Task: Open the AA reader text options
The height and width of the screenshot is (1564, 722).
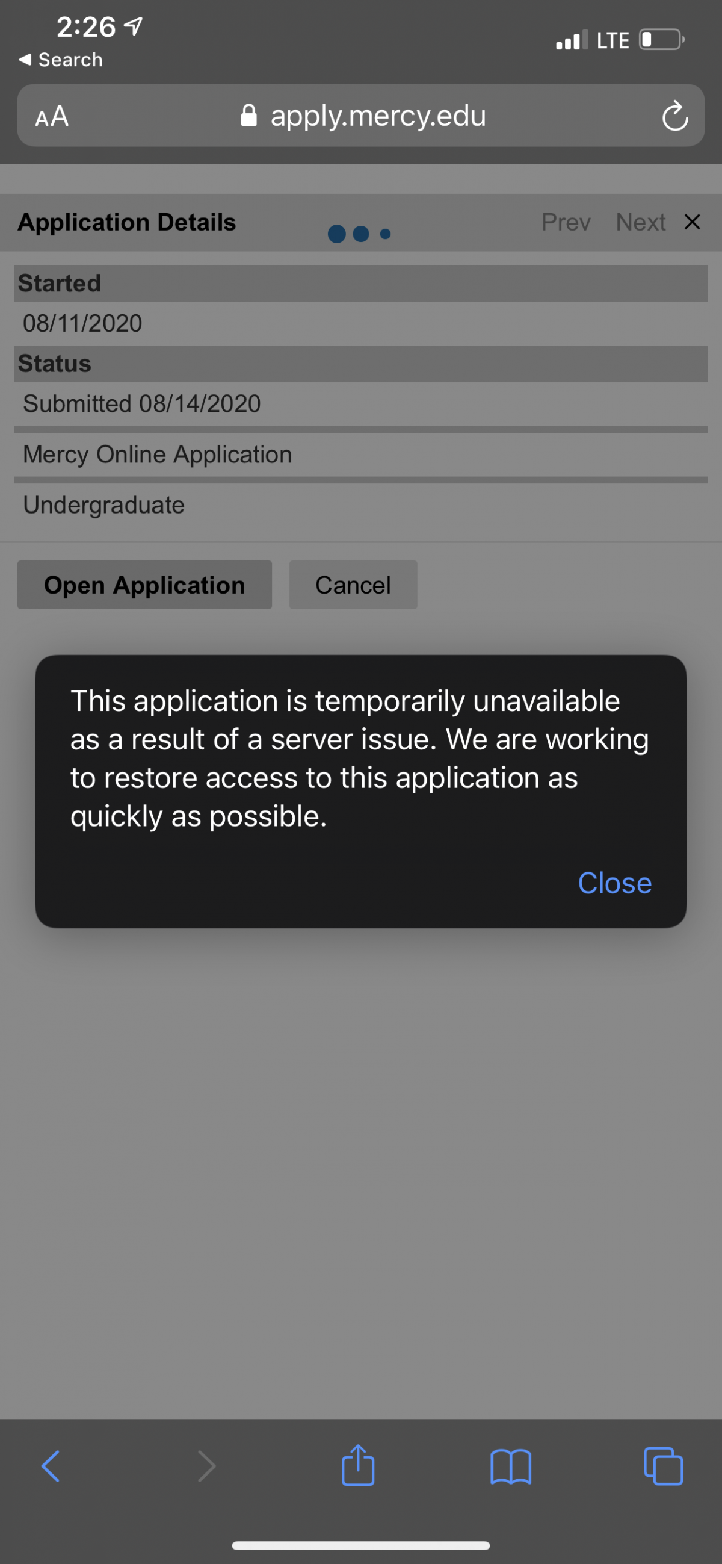Action: click(52, 116)
